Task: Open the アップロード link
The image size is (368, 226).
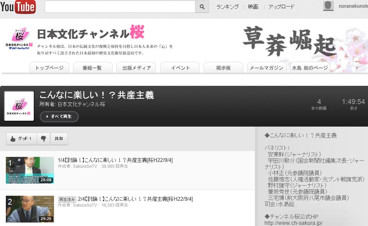Action: (x=281, y=7)
